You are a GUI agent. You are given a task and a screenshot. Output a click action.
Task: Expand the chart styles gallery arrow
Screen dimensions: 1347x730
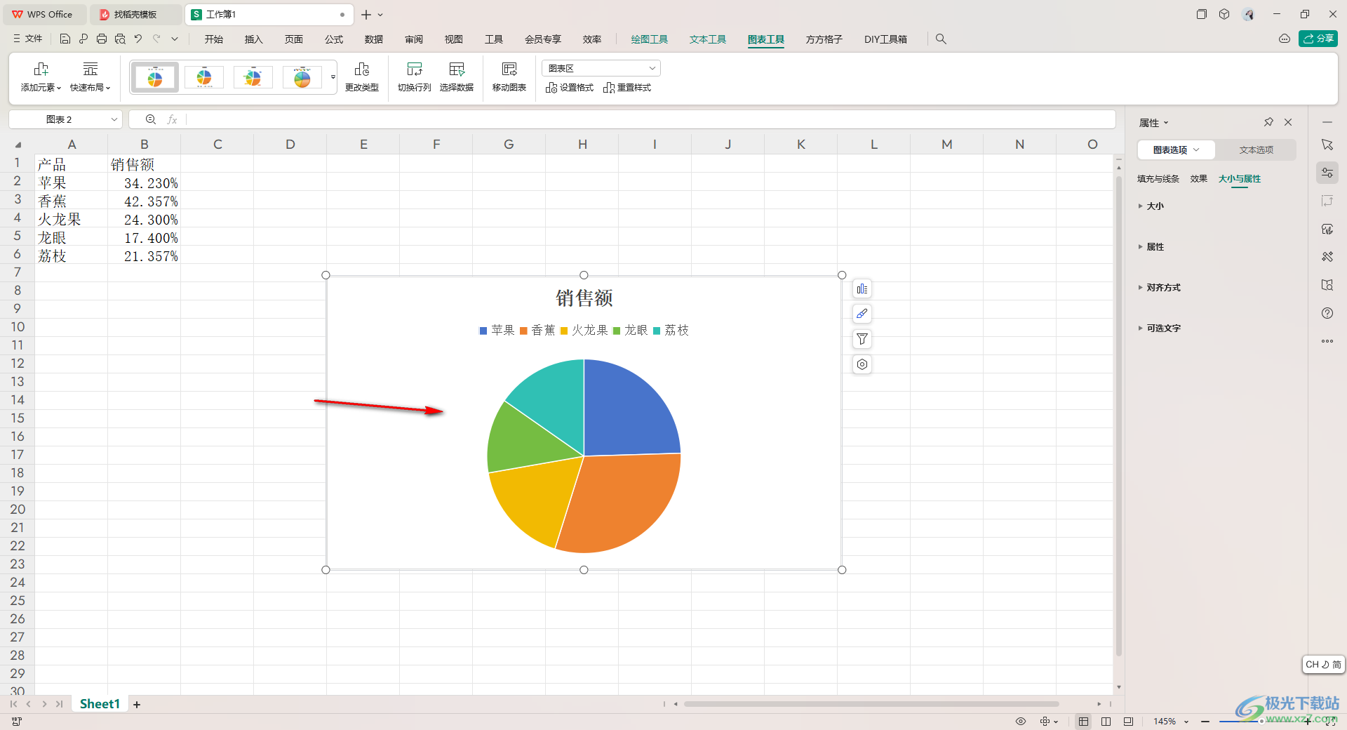point(333,77)
